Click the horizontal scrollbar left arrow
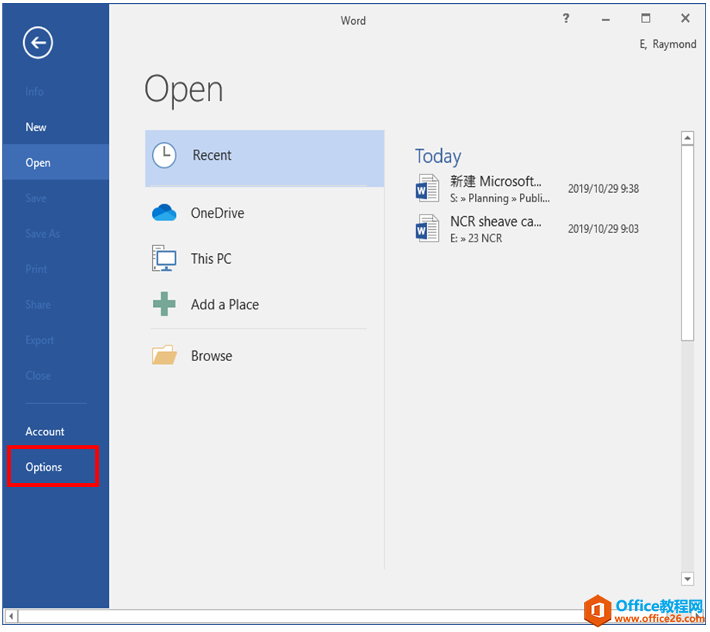The image size is (710, 632). click(11, 617)
